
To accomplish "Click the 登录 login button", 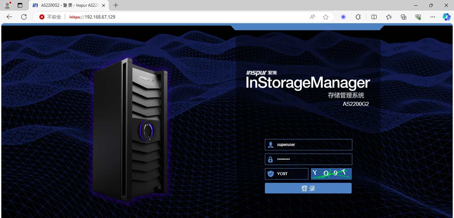I will (308, 188).
